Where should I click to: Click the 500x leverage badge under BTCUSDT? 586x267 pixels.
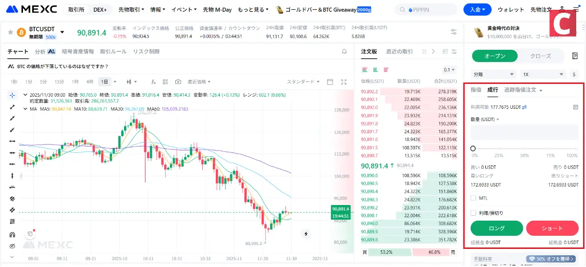pos(51,37)
